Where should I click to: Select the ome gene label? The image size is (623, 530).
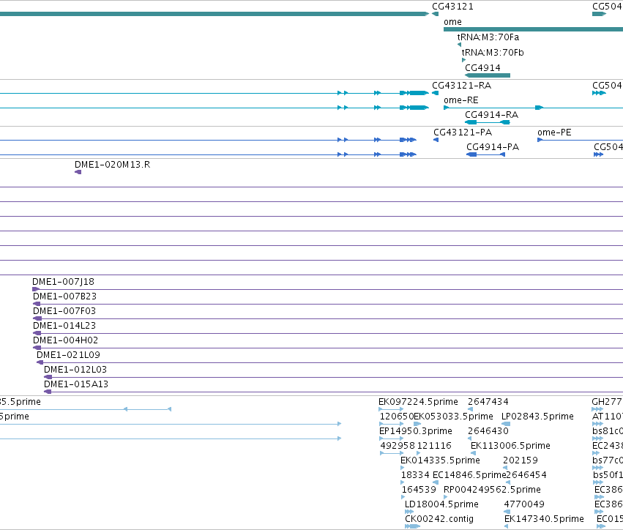(452, 22)
